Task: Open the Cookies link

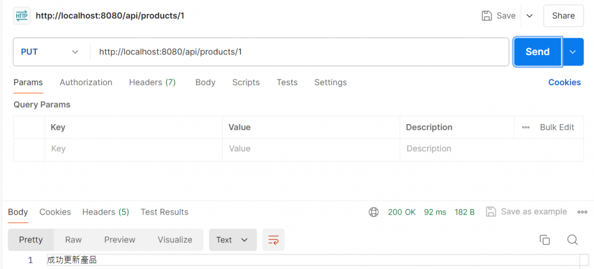Action: pos(564,82)
